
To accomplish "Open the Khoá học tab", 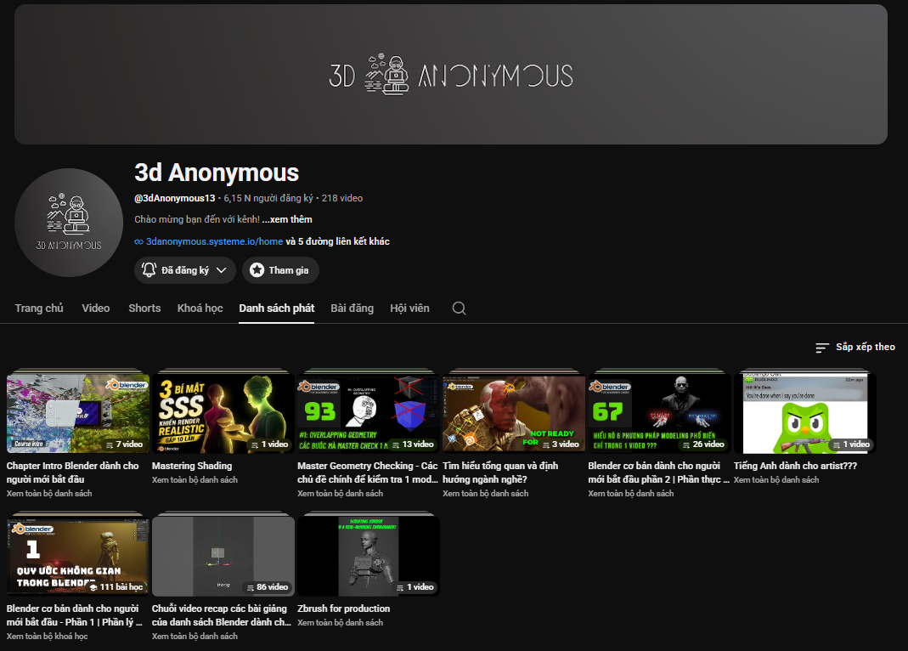I will (x=200, y=309).
